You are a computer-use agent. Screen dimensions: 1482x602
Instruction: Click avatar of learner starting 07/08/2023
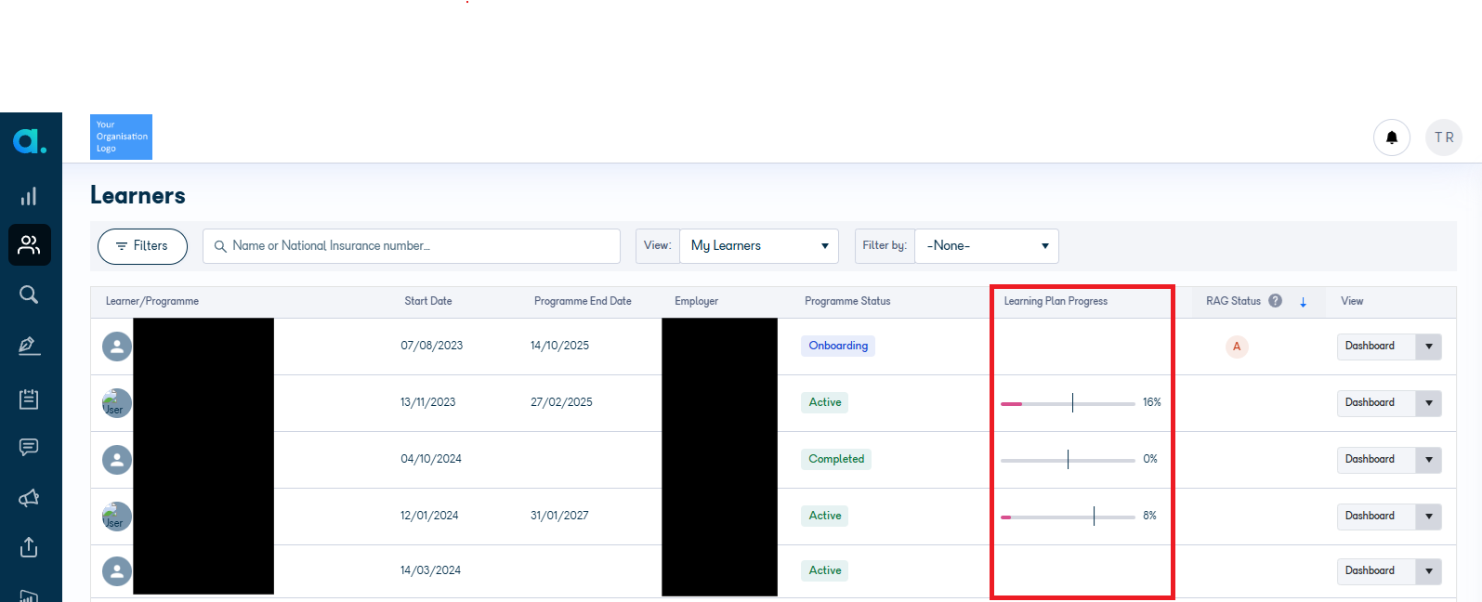117,347
